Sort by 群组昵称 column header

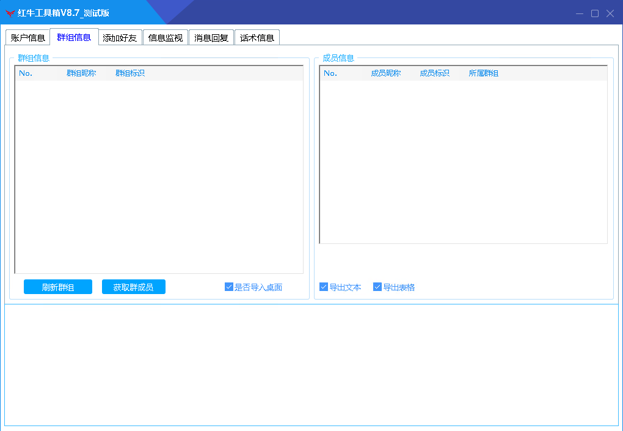[x=81, y=73]
